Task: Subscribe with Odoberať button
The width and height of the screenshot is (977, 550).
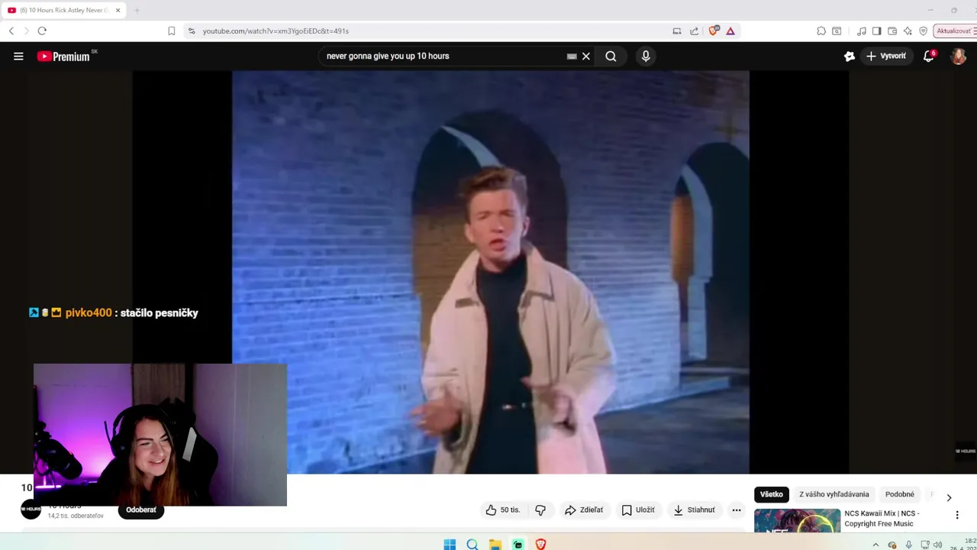Action: [x=141, y=510]
